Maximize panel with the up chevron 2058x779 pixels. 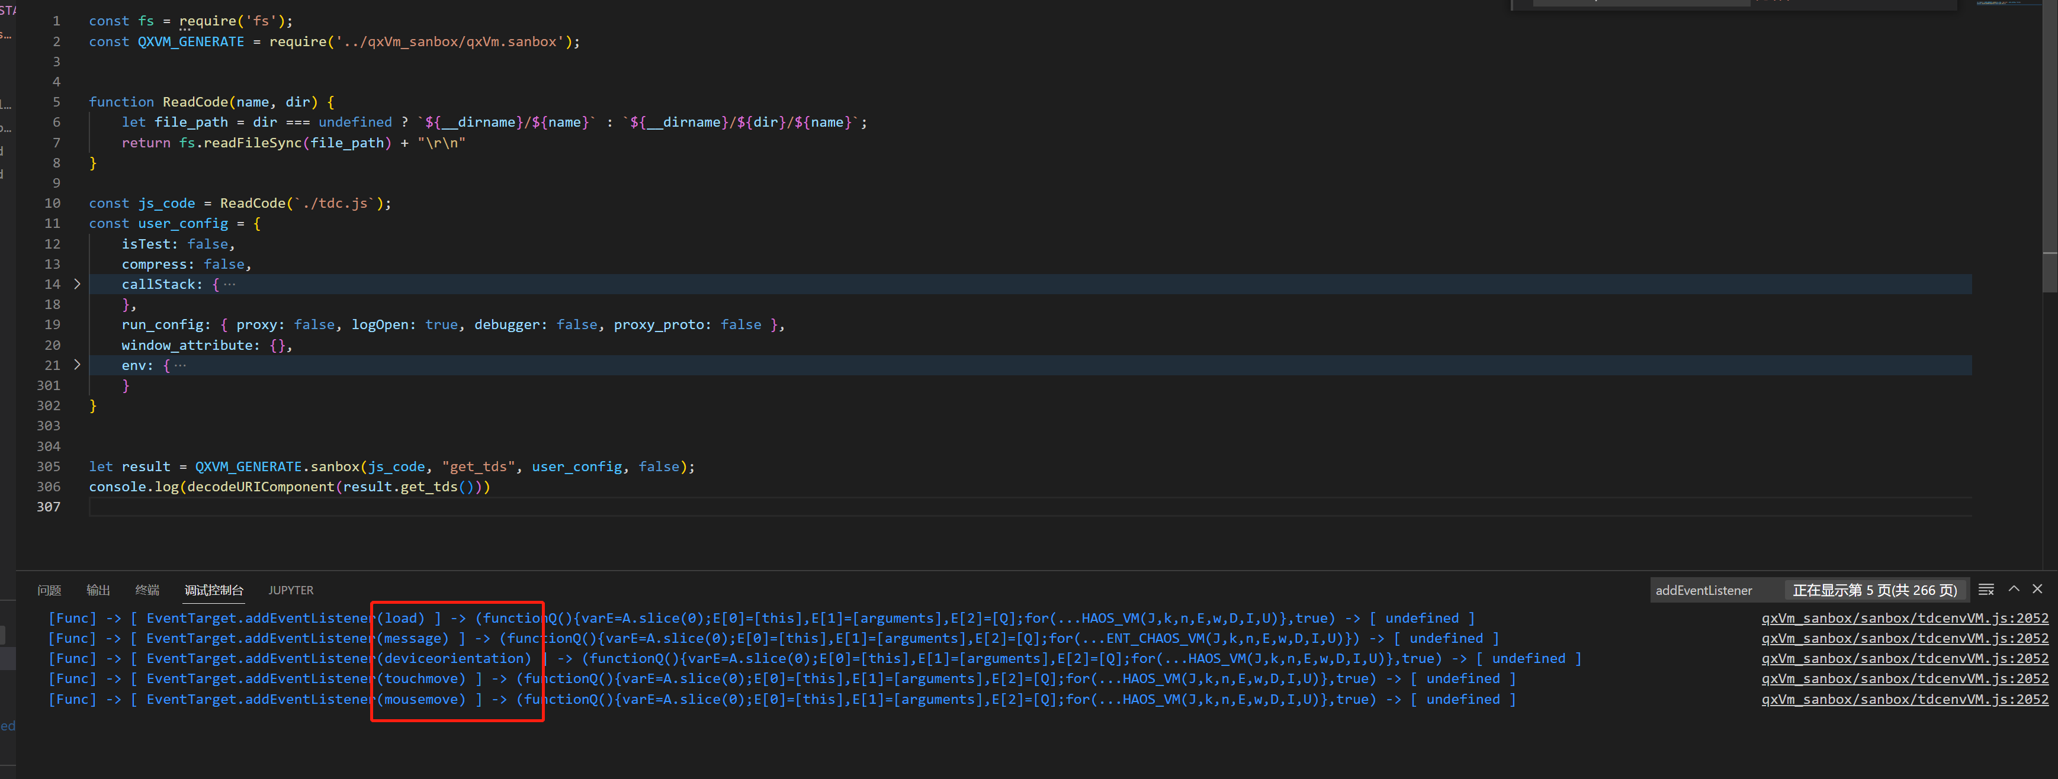pyautogui.click(x=2014, y=589)
